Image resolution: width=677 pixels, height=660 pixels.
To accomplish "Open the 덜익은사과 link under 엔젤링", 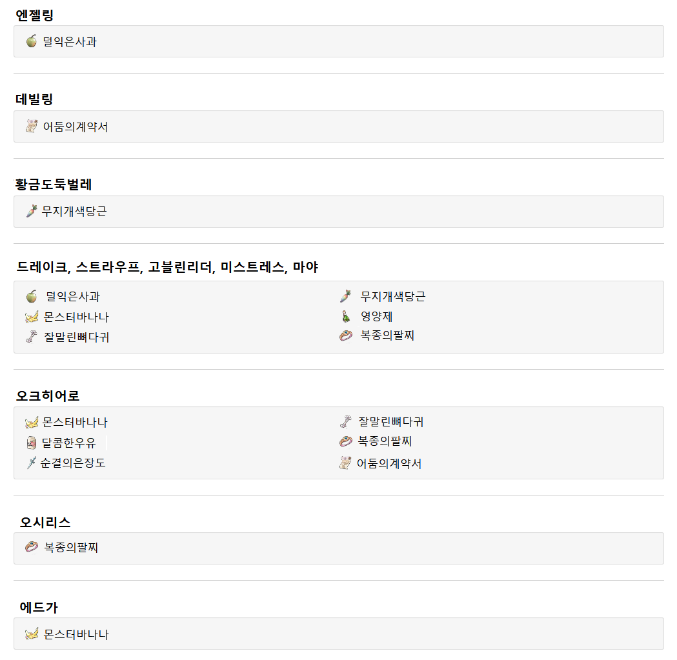I will (x=70, y=42).
